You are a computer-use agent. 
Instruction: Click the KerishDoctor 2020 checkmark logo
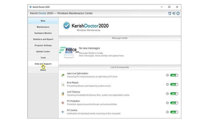click(66, 25)
